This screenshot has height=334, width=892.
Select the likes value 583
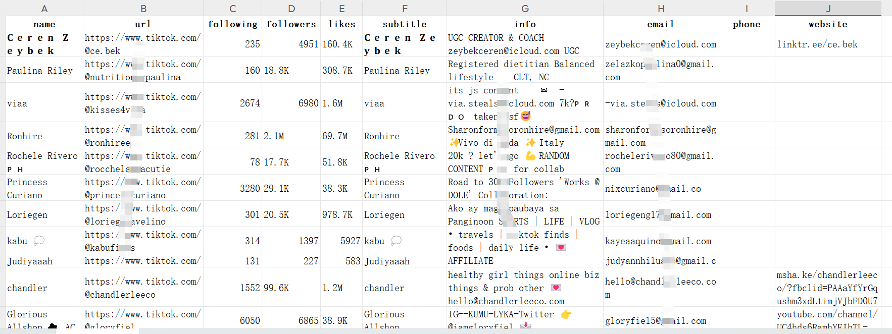[342, 260]
